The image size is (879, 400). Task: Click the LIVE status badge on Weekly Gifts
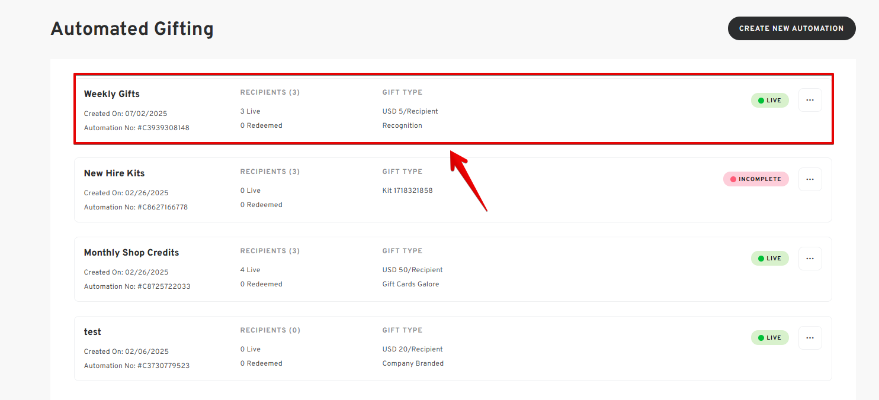[x=770, y=101]
